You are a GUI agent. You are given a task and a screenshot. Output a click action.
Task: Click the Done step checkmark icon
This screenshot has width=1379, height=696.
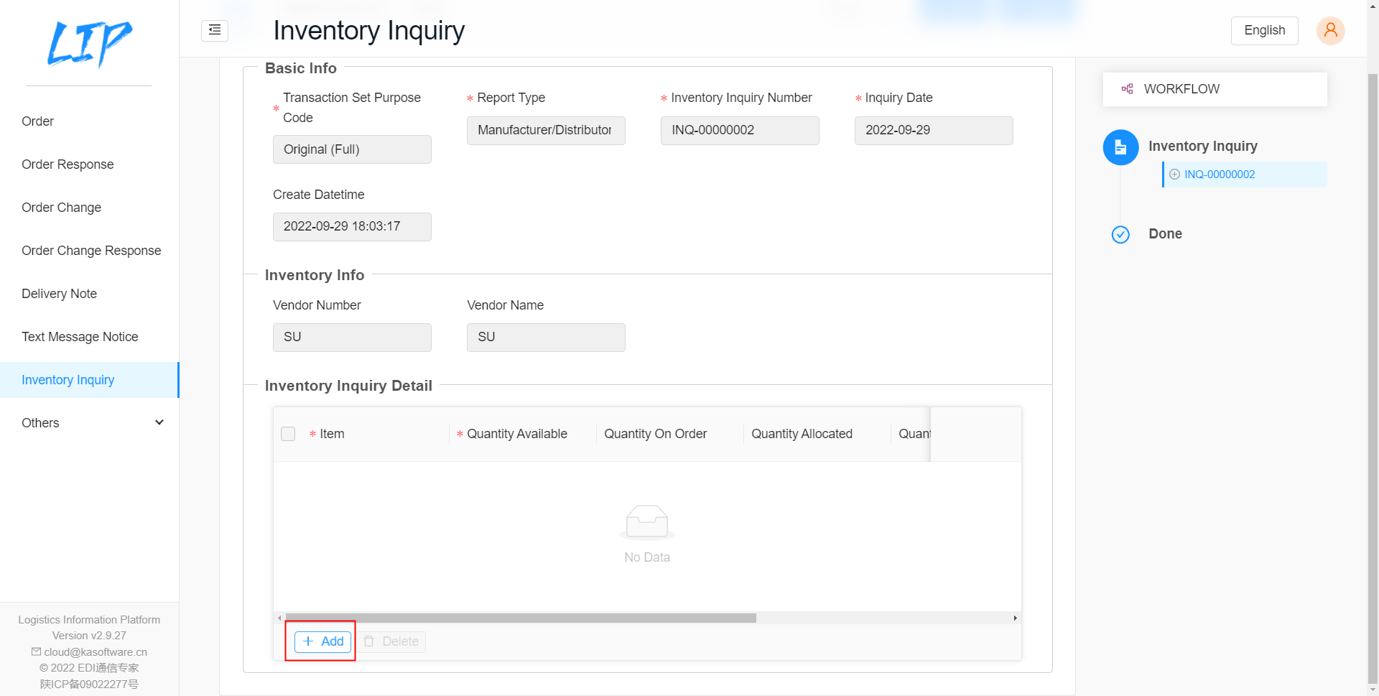pyautogui.click(x=1120, y=235)
